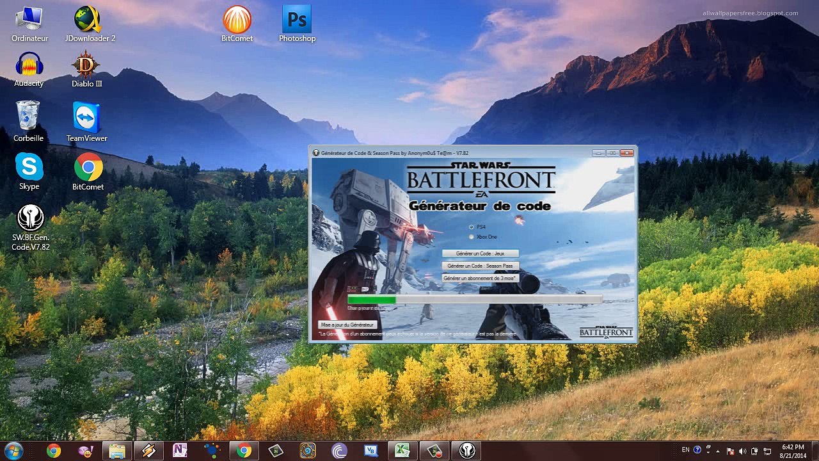Image resolution: width=819 pixels, height=461 pixels.
Task: Select the PS4 radio button
Action: coord(472,227)
